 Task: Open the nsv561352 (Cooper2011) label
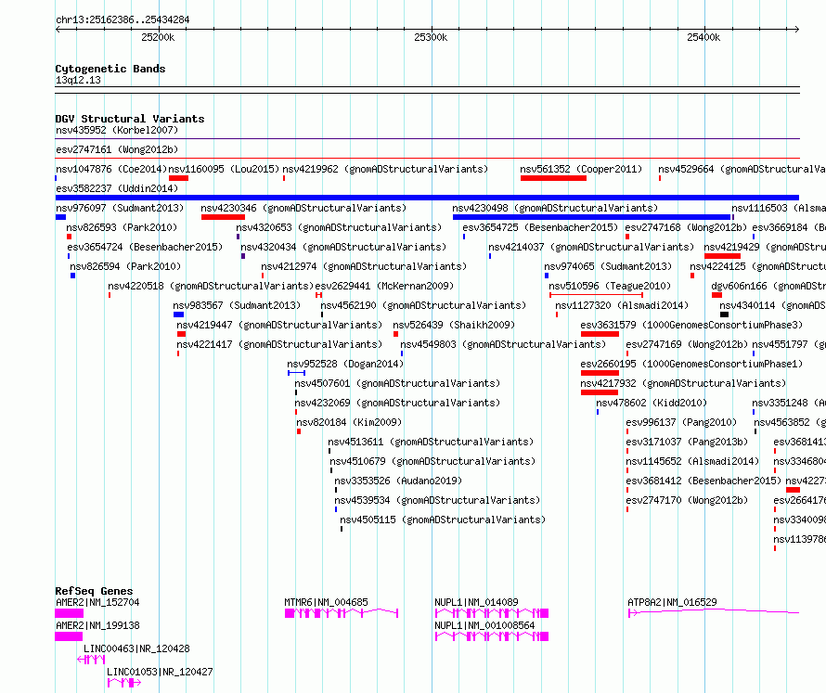[581, 169]
